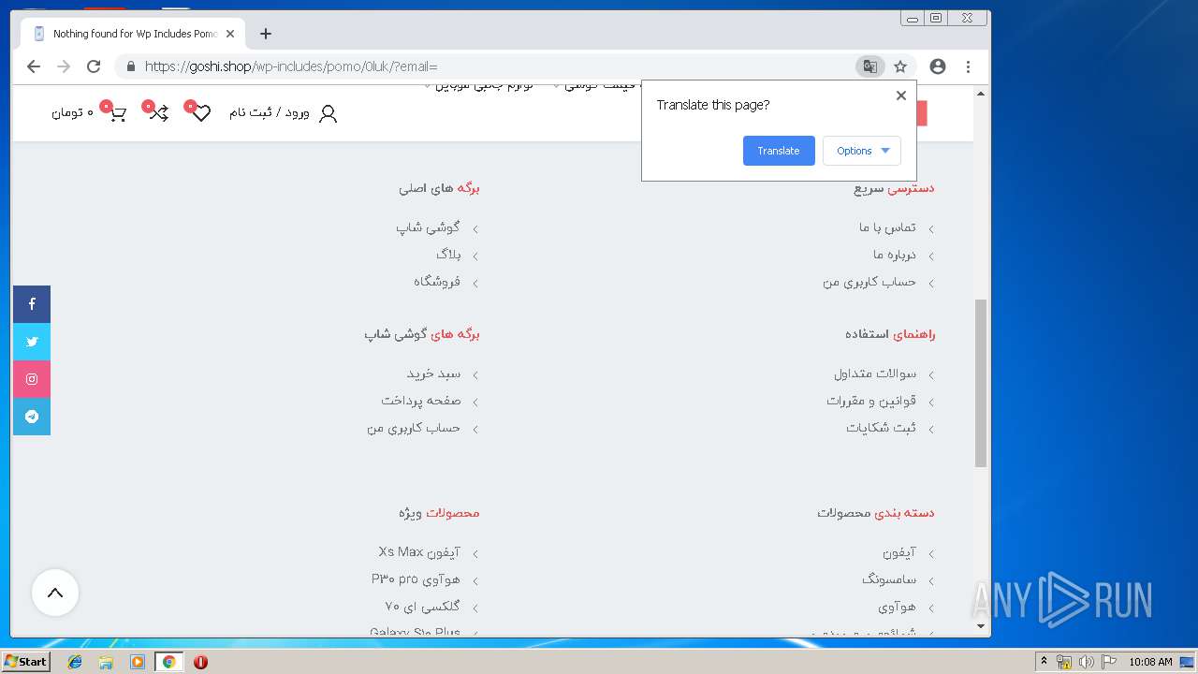The image size is (1198, 674).
Task: Open the 'ثبت شکایات' link
Action: click(882, 428)
